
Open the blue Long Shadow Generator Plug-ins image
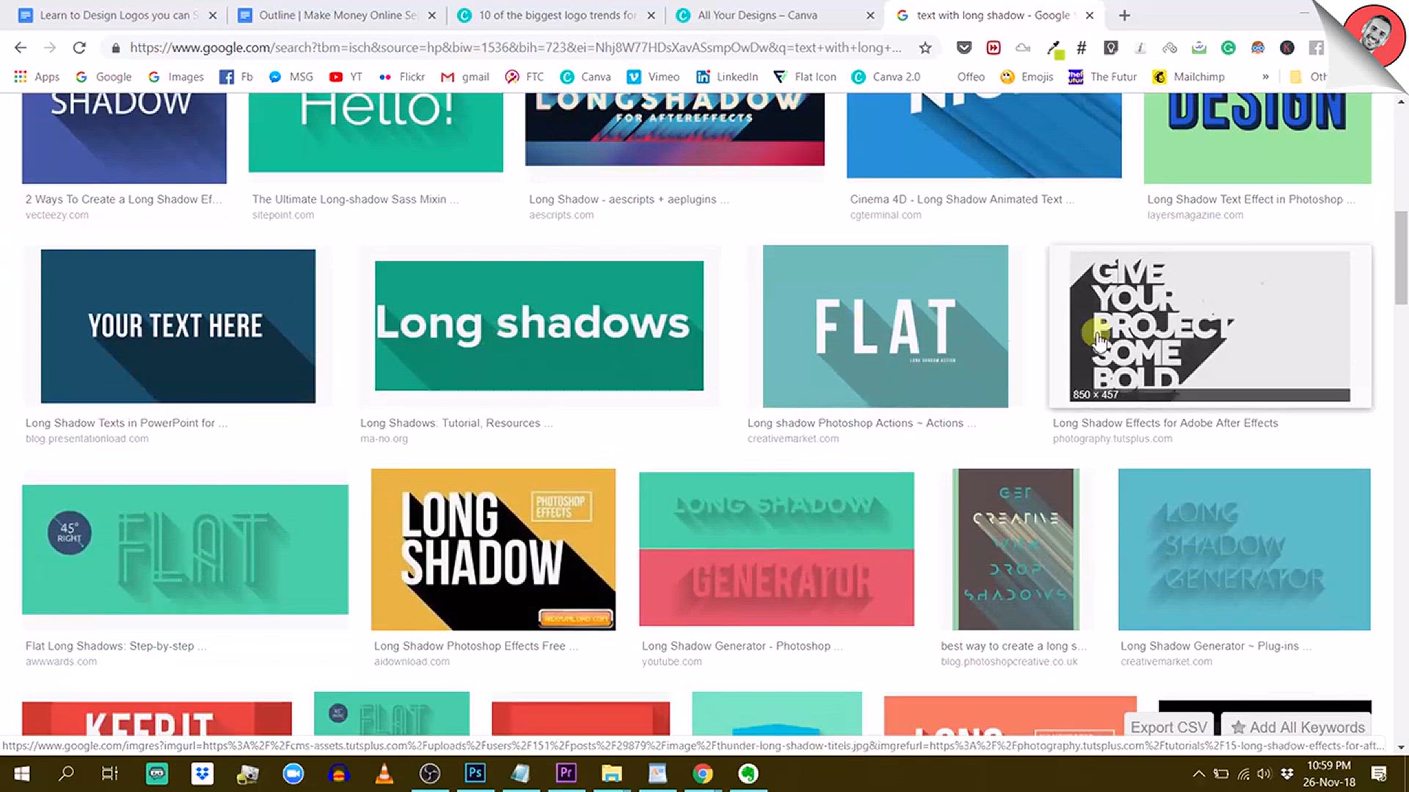(x=1244, y=549)
